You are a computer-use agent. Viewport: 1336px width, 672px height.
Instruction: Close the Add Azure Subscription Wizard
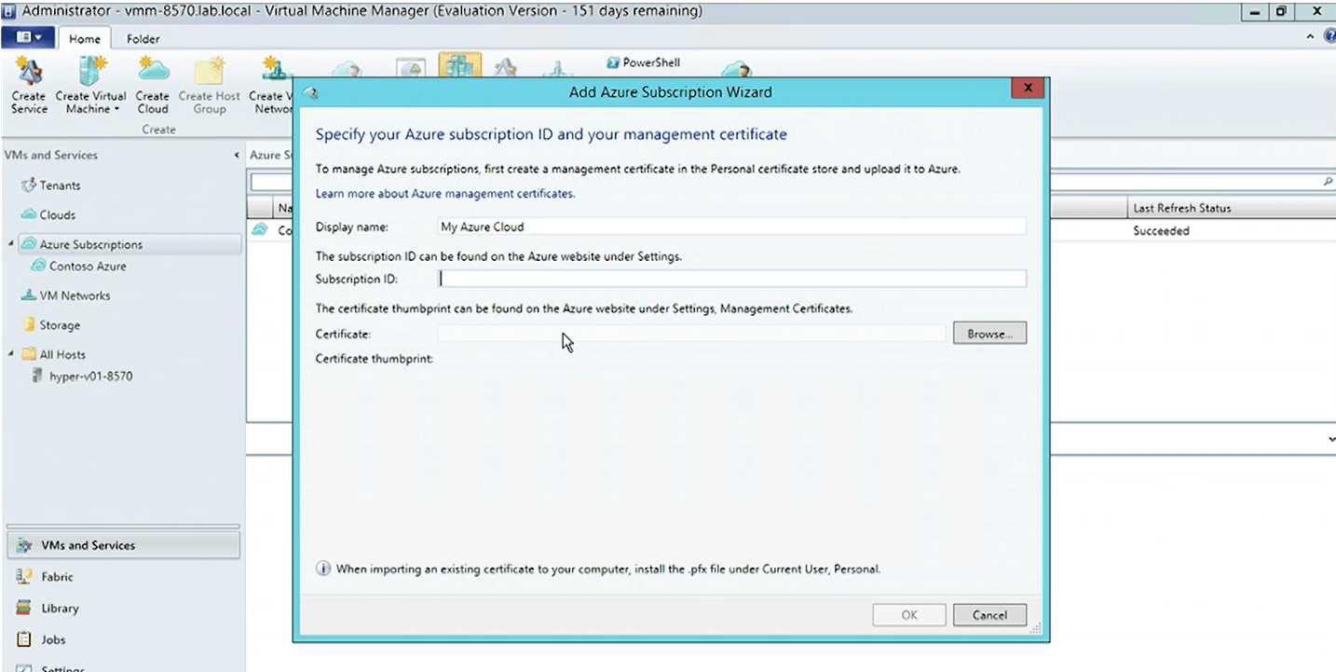click(1027, 89)
